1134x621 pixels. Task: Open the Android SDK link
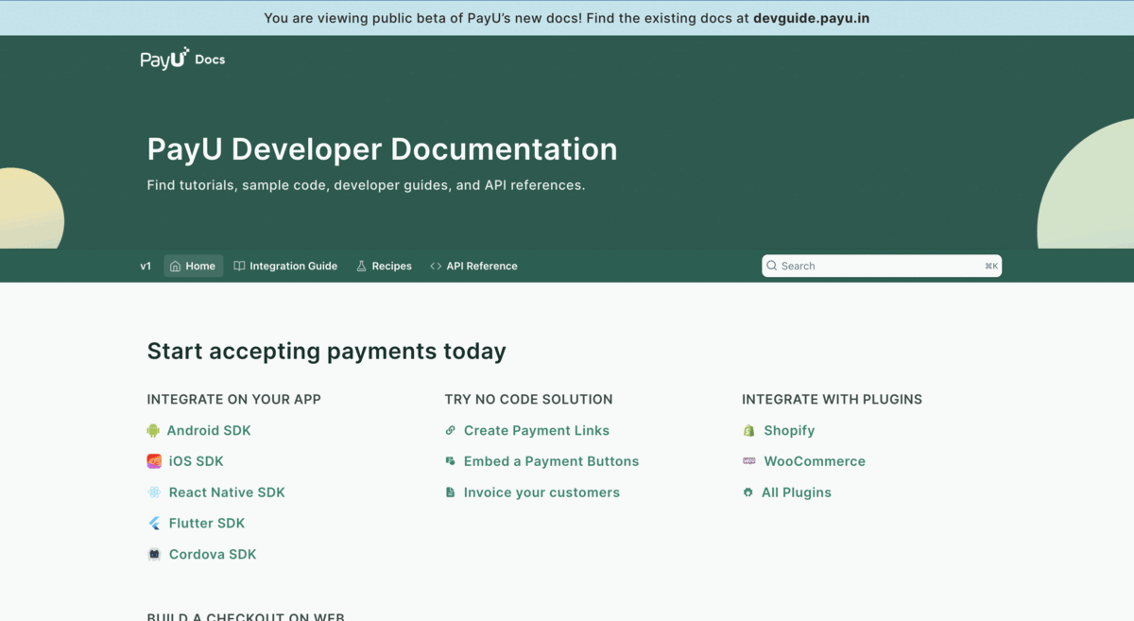tap(209, 431)
